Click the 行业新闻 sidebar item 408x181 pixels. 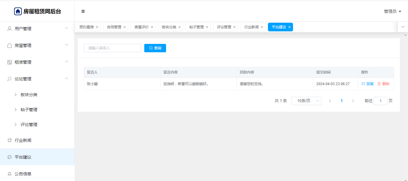23,140
